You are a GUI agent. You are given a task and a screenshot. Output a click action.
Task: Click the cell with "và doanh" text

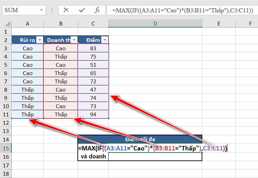(x=93, y=156)
